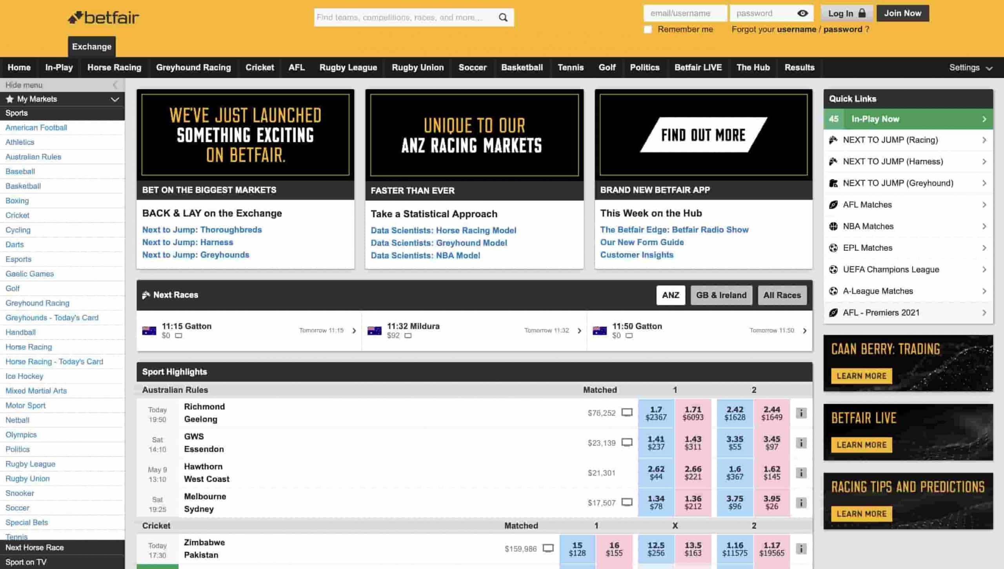Click harness icon for NEXT TO JUMP (Harness)

tap(833, 161)
